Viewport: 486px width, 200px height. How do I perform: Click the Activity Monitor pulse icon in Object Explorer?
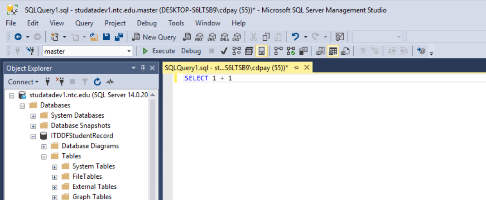[x=110, y=82]
